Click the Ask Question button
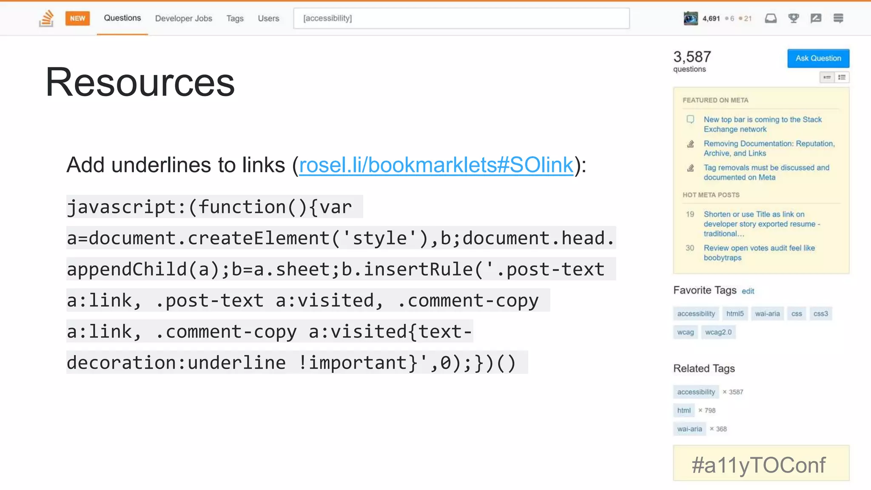Screen dimensions: 871x490 click(818, 58)
